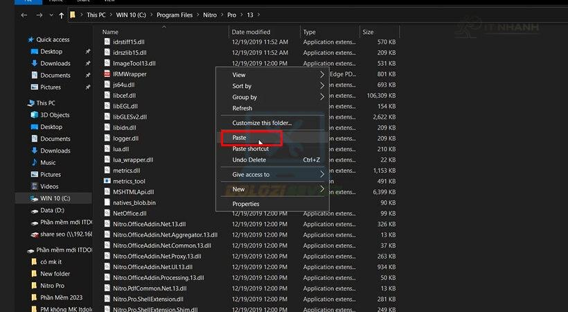Select the metrics_tool application icon
This screenshot has width=568, height=312.
point(107,181)
